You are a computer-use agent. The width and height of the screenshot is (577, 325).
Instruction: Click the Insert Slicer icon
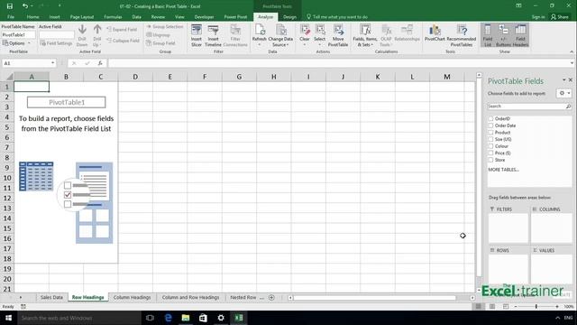197,30
